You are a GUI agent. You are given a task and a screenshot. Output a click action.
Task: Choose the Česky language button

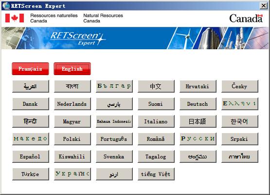click(240, 86)
